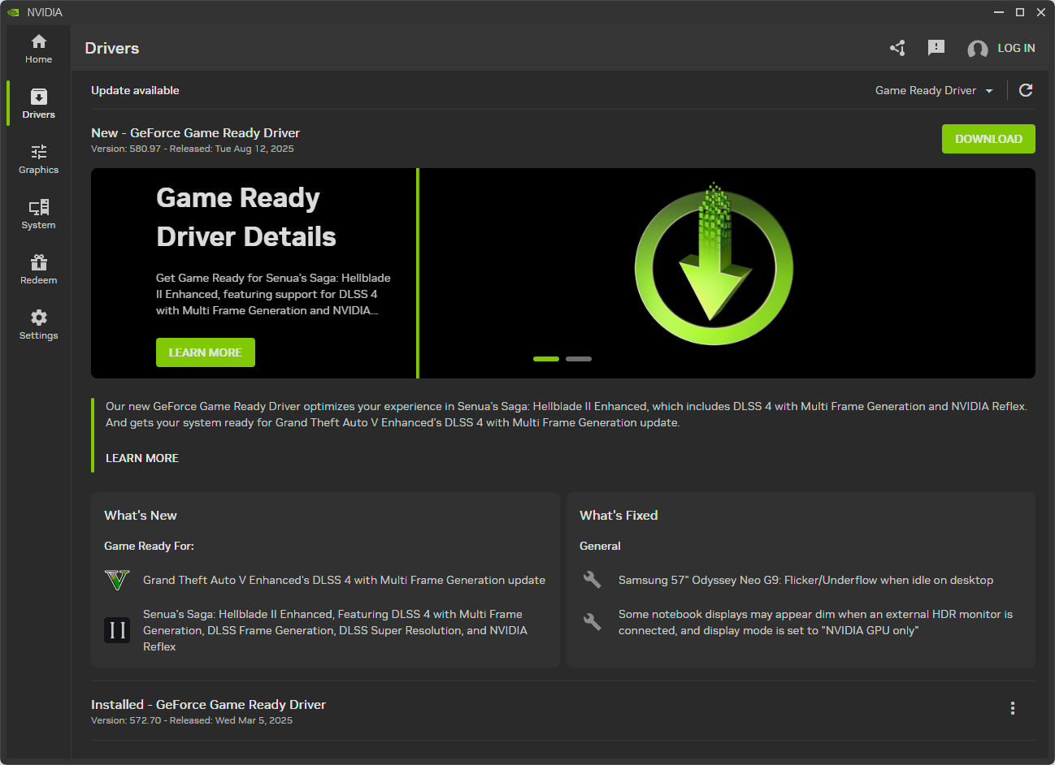This screenshot has width=1055, height=765.
Task: Expand the Game Ready Driver dropdown
Action: click(934, 90)
